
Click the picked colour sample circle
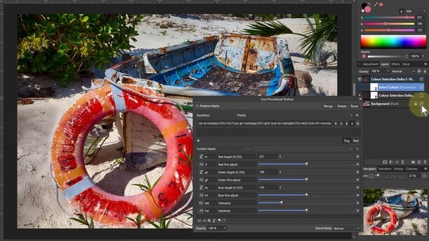pyautogui.click(x=381, y=5)
